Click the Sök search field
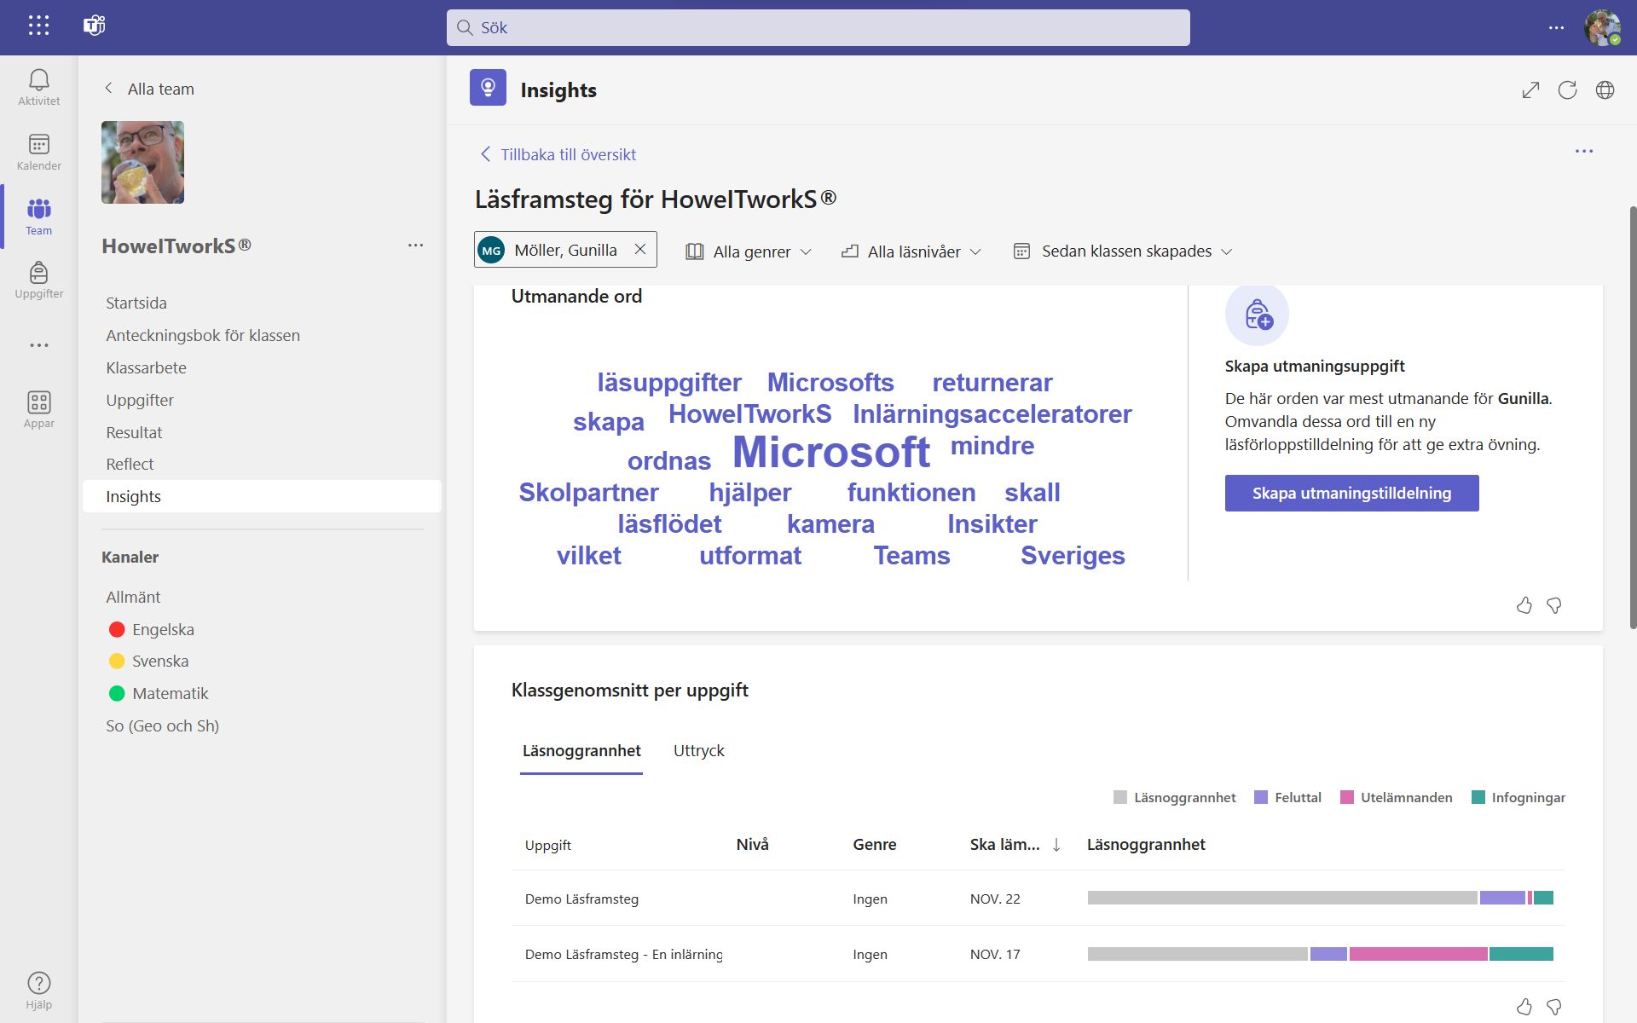The height and width of the screenshot is (1023, 1637). 818,27
